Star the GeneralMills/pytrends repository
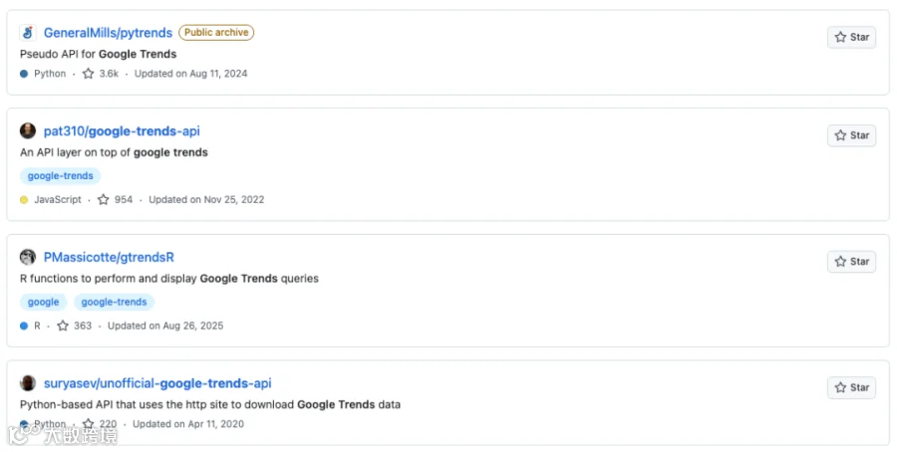The height and width of the screenshot is (452, 897). pyautogui.click(x=851, y=37)
